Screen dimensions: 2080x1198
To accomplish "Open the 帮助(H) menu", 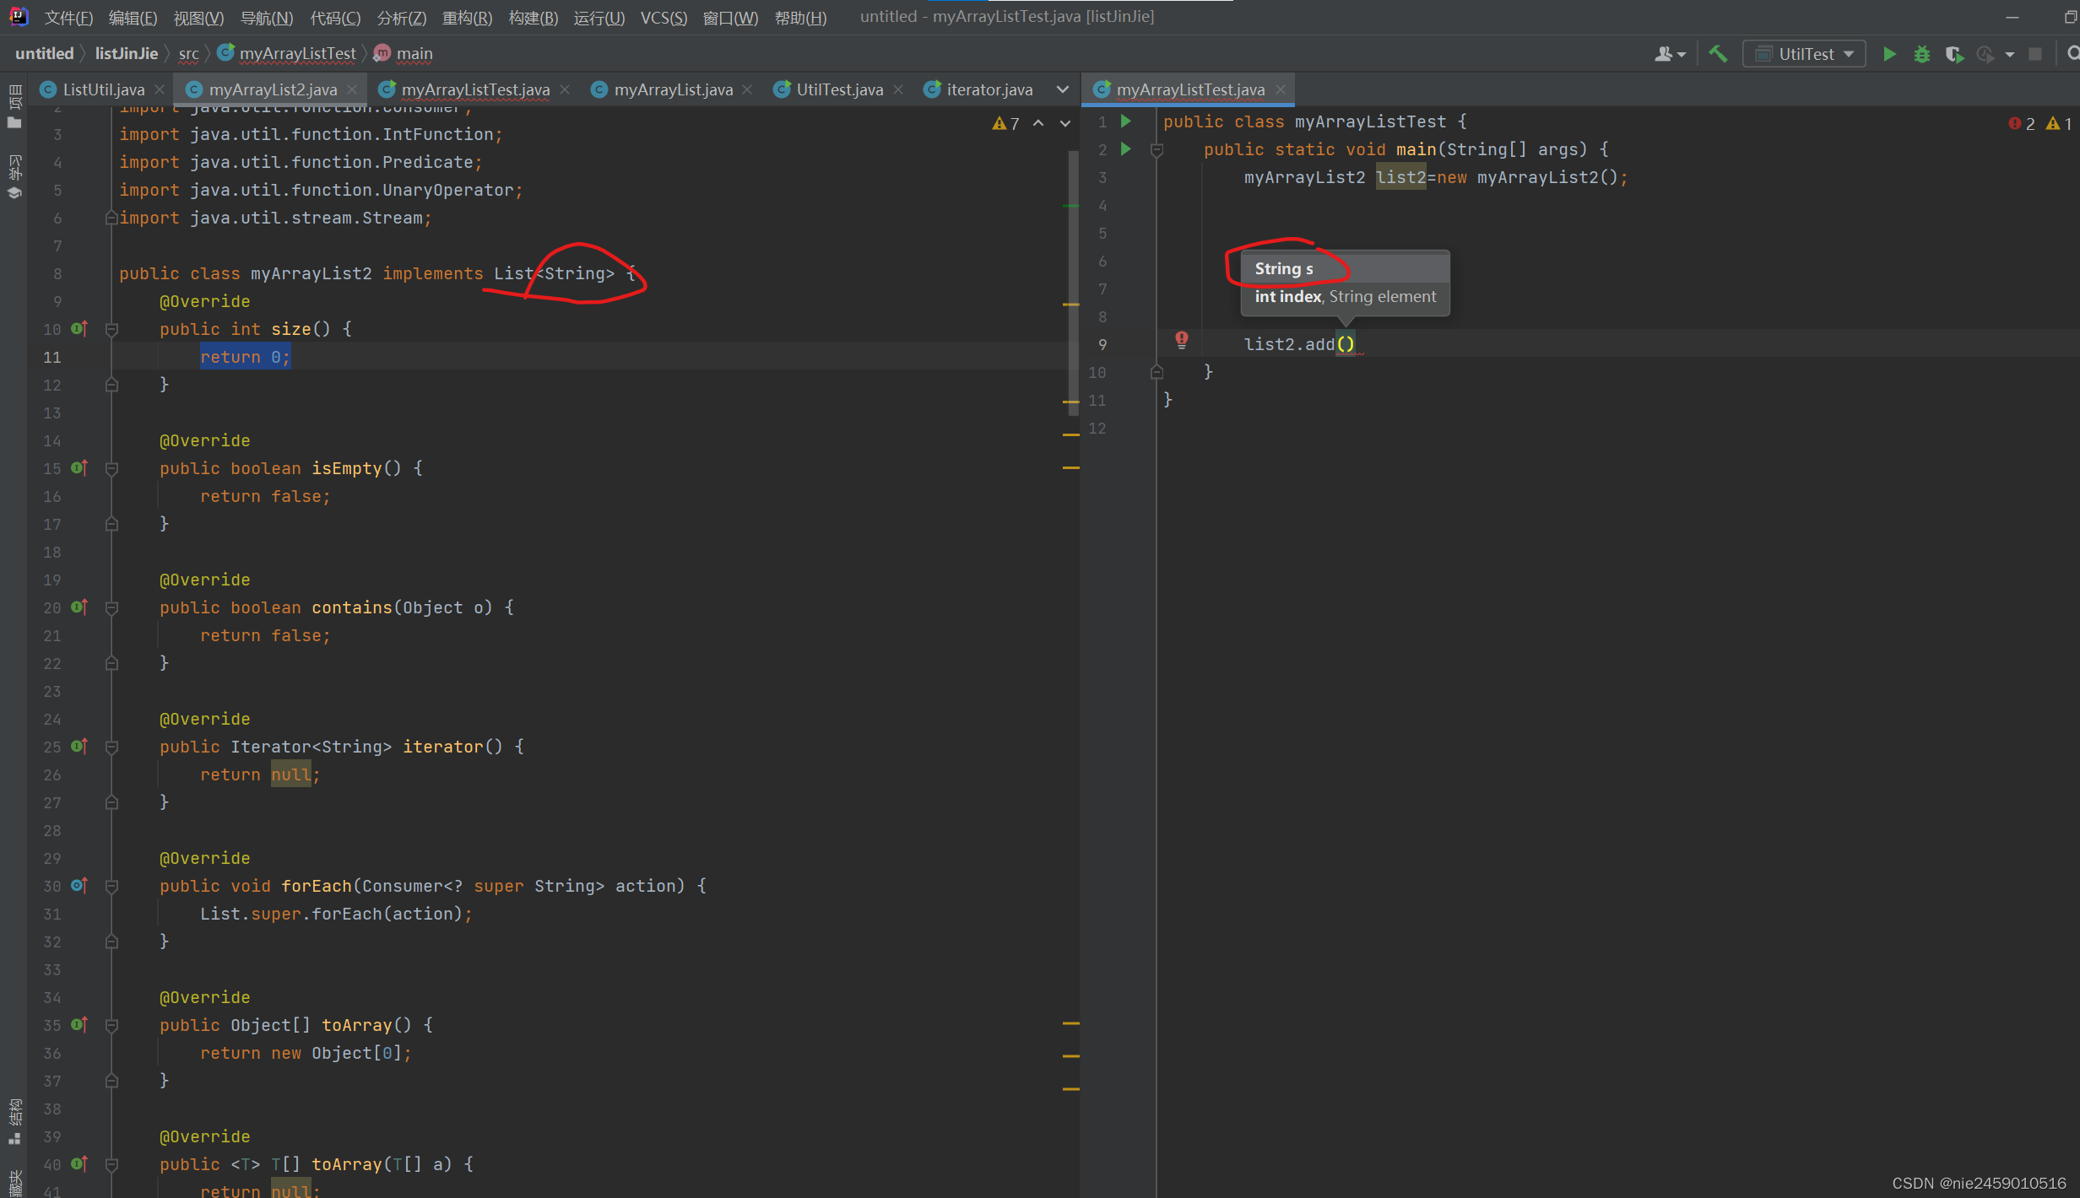I will click(x=800, y=18).
